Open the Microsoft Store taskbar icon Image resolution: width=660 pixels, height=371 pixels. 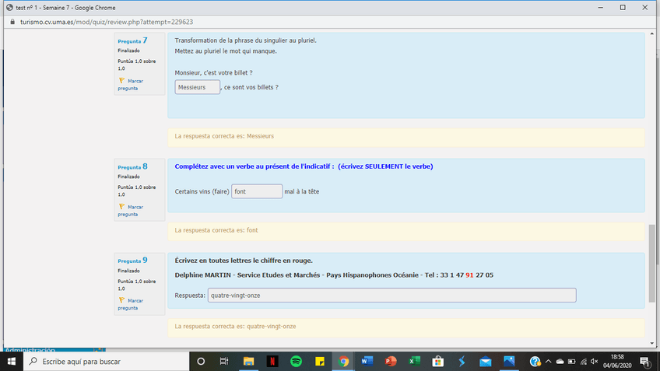[x=438, y=362]
